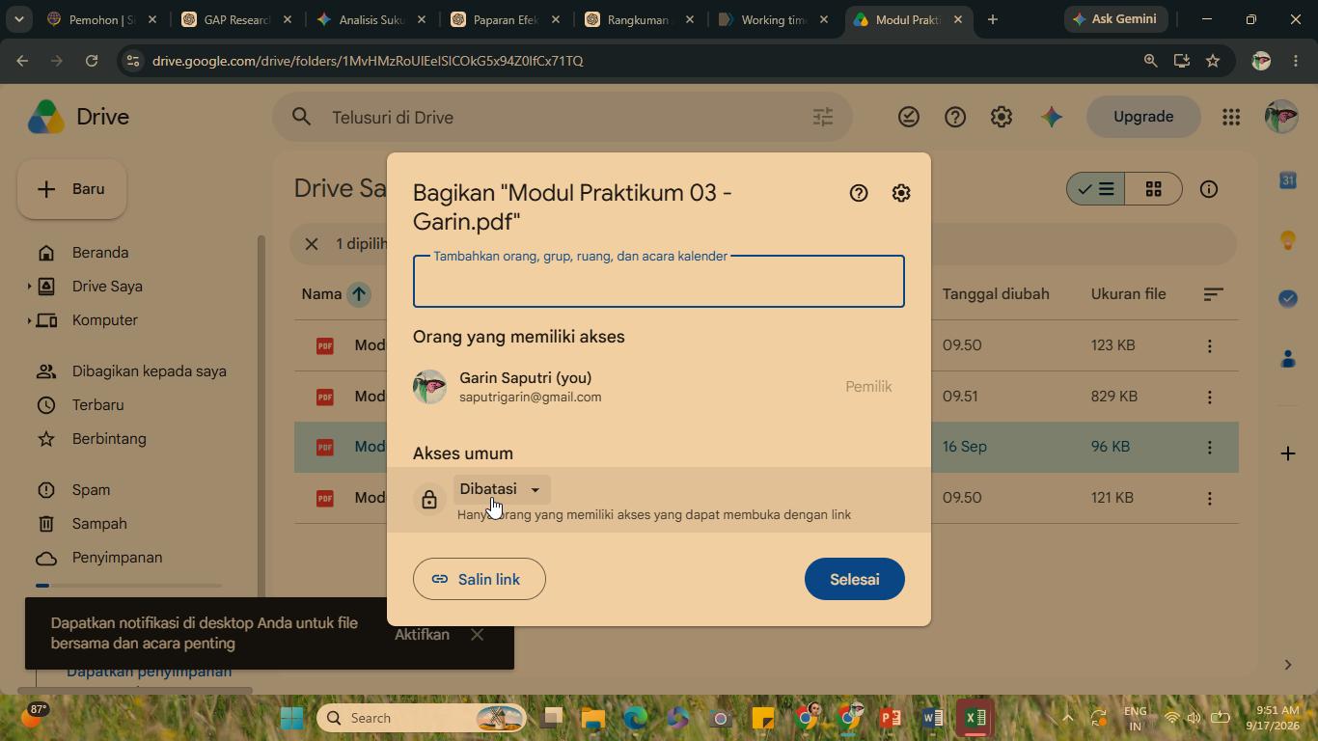Click the Gemini sparkle icon in Drive
The image size is (1318, 741).
1052,117
